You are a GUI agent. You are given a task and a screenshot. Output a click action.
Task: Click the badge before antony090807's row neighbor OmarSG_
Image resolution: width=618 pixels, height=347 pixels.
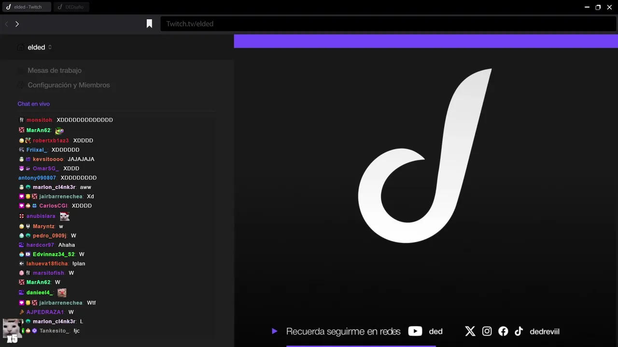(x=21, y=169)
